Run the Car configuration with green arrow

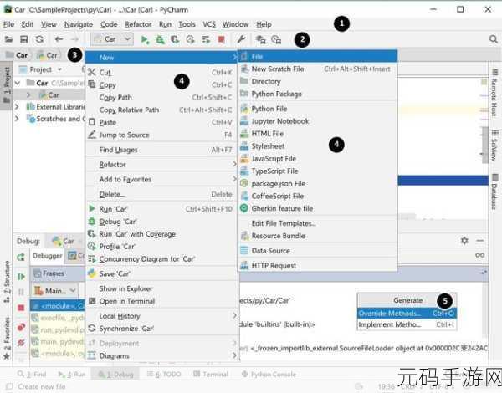coord(145,39)
